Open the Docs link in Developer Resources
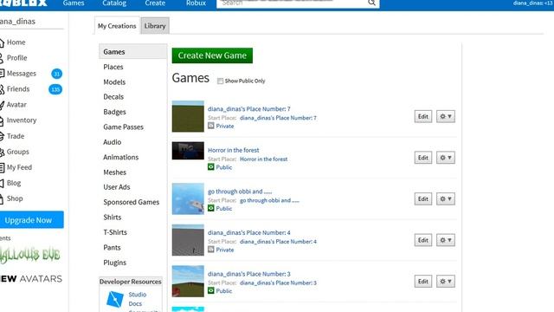 click(135, 303)
